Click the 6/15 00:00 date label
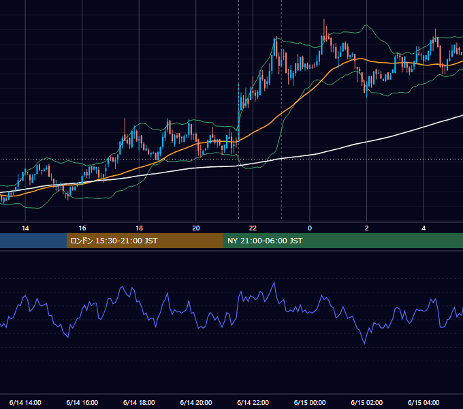 pyautogui.click(x=310, y=402)
